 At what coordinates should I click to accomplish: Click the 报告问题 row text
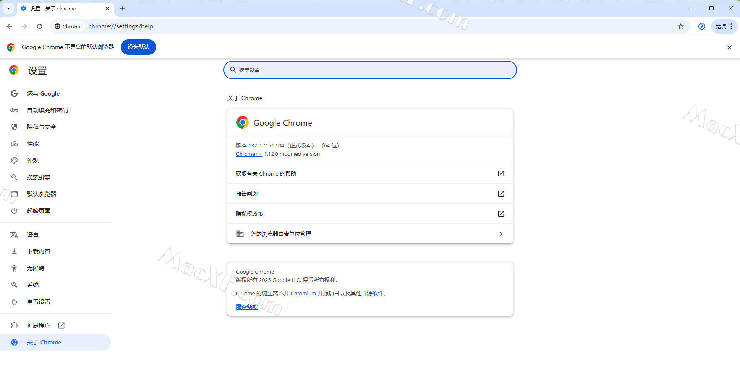click(247, 194)
